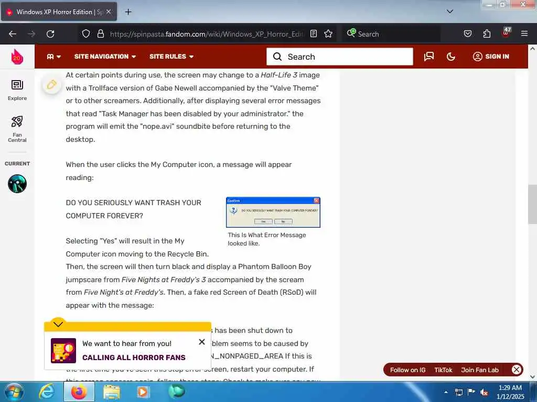Viewport: 537px width, 402px height.
Task: Dismiss the horror fans survey popup
Action: click(202, 342)
